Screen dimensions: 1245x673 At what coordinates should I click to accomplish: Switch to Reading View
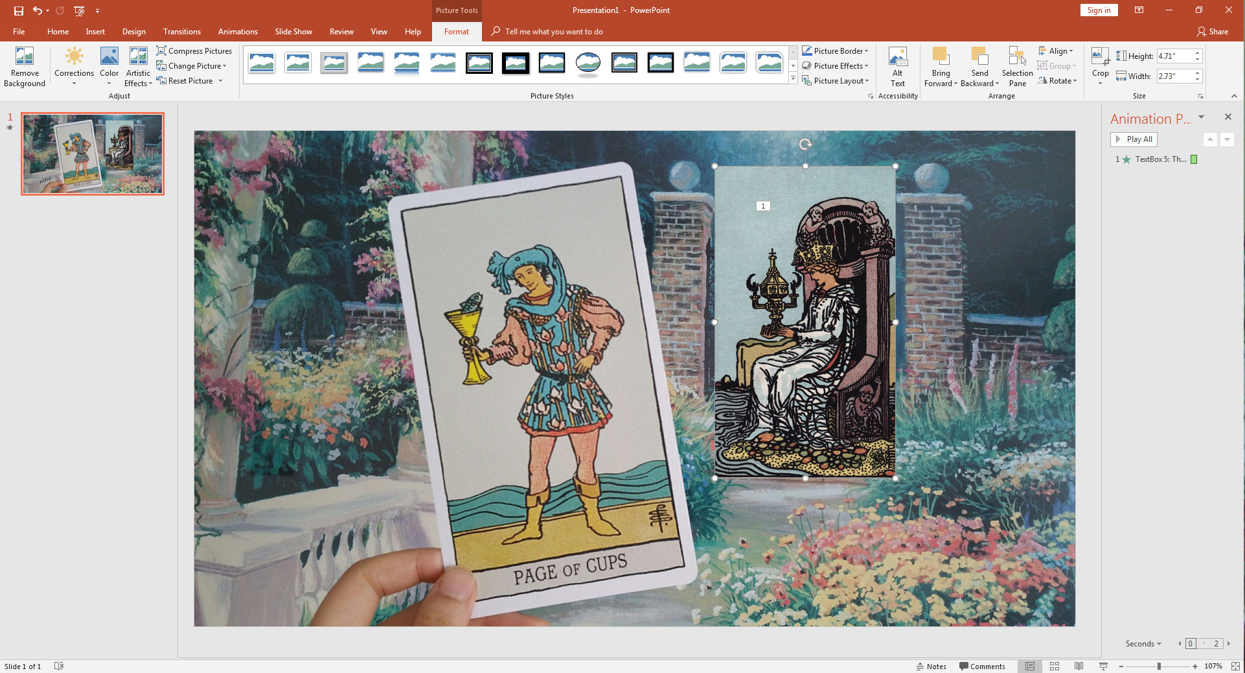(x=1079, y=666)
